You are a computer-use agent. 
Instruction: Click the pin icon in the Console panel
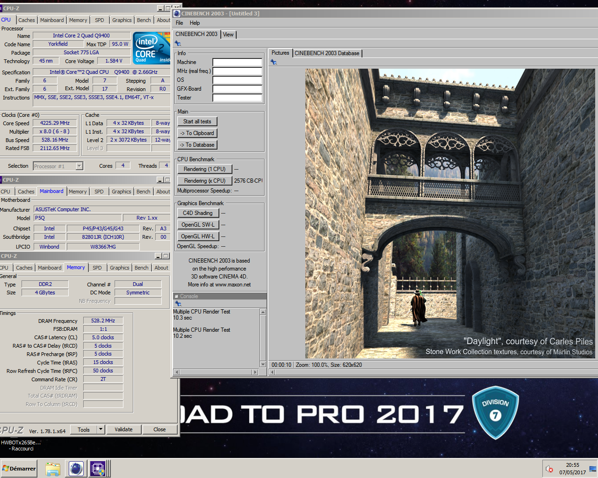[x=178, y=304]
